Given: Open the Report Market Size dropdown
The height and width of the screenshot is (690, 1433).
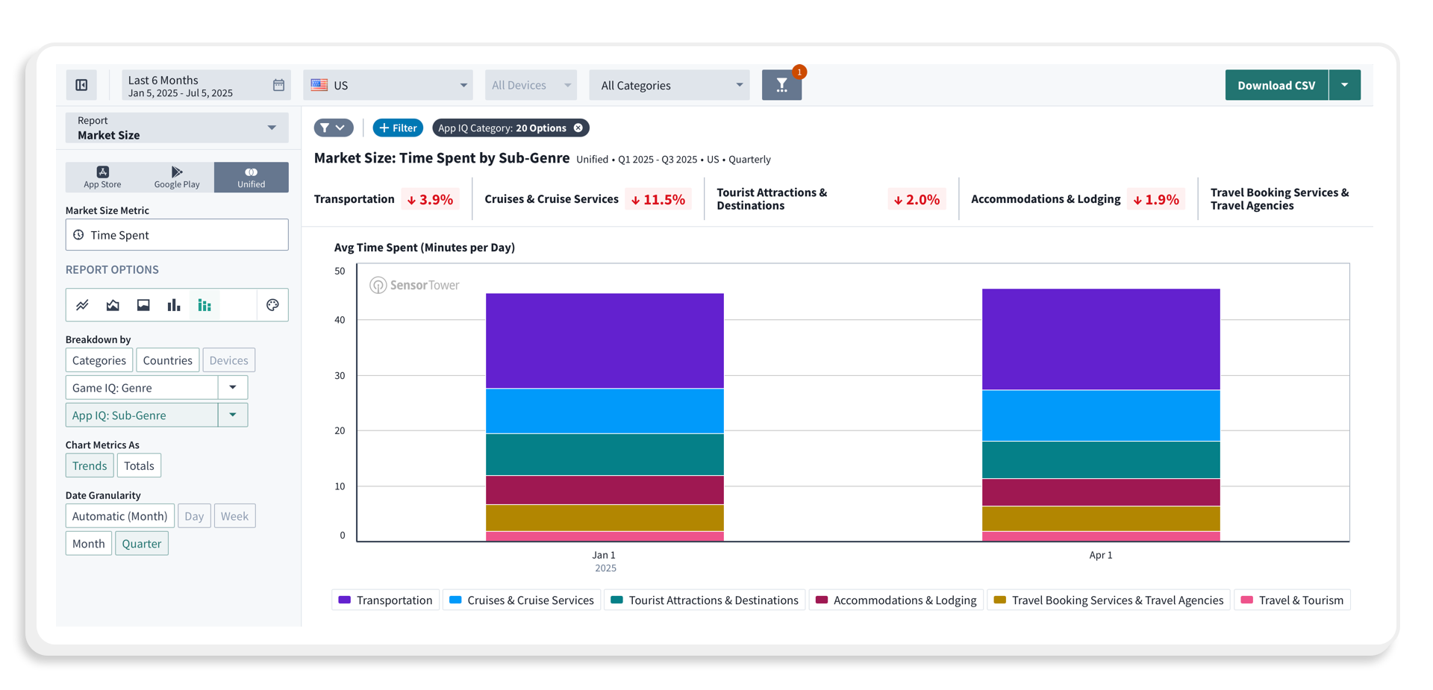Looking at the screenshot, I should coord(177,128).
